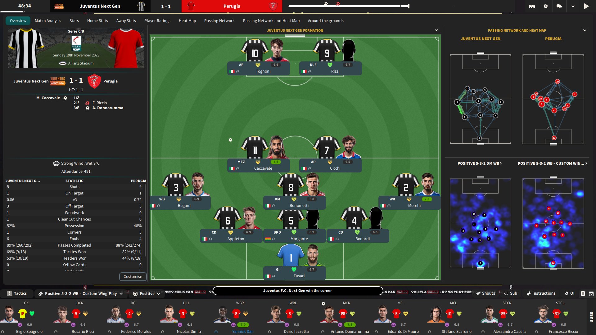Viewport: 596px width, 335px height.
Task: Click the Around the grounds menu item
Action: coord(326,20)
